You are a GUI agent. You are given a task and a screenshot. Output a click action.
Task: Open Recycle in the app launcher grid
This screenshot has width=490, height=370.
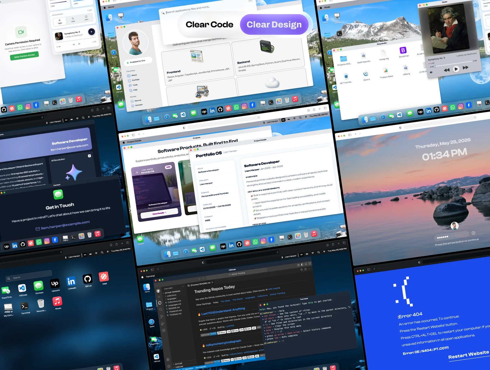pos(41,303)
